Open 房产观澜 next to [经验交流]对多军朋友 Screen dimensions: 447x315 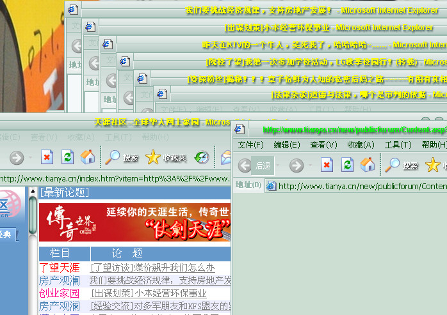(x=60, y=306)
